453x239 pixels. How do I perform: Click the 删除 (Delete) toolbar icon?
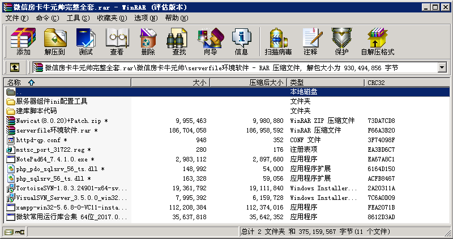click(x=148, y=42)
